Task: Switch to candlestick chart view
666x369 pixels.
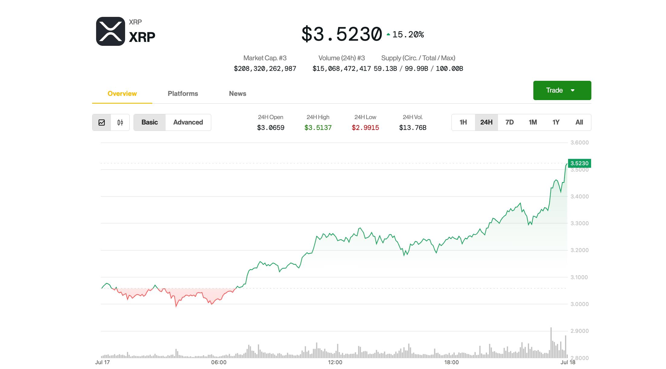Action: pyautogui.click(x=120, y=122)
